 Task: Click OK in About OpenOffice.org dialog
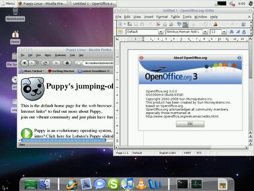(190, 124)
